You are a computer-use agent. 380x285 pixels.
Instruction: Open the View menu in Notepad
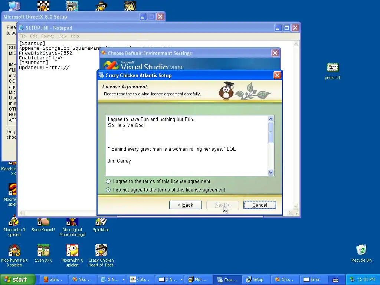pos(62,36)
